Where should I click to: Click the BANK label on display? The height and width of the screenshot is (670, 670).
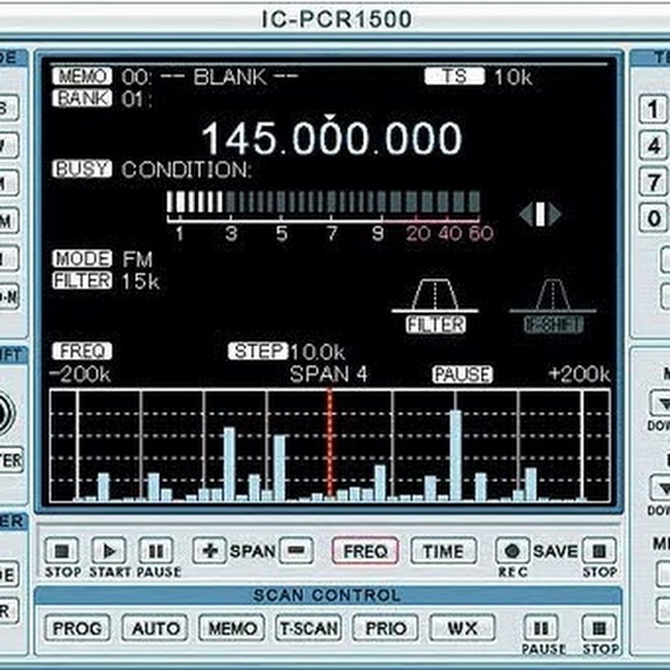coord(82,98)
